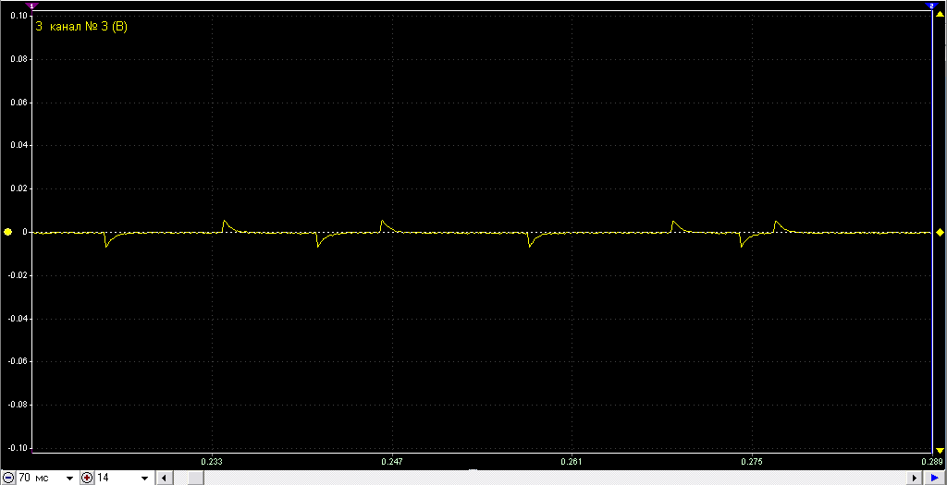
Task: Select purple cursor marker 1
Action: pyautogui.click(x=32, y=5)
